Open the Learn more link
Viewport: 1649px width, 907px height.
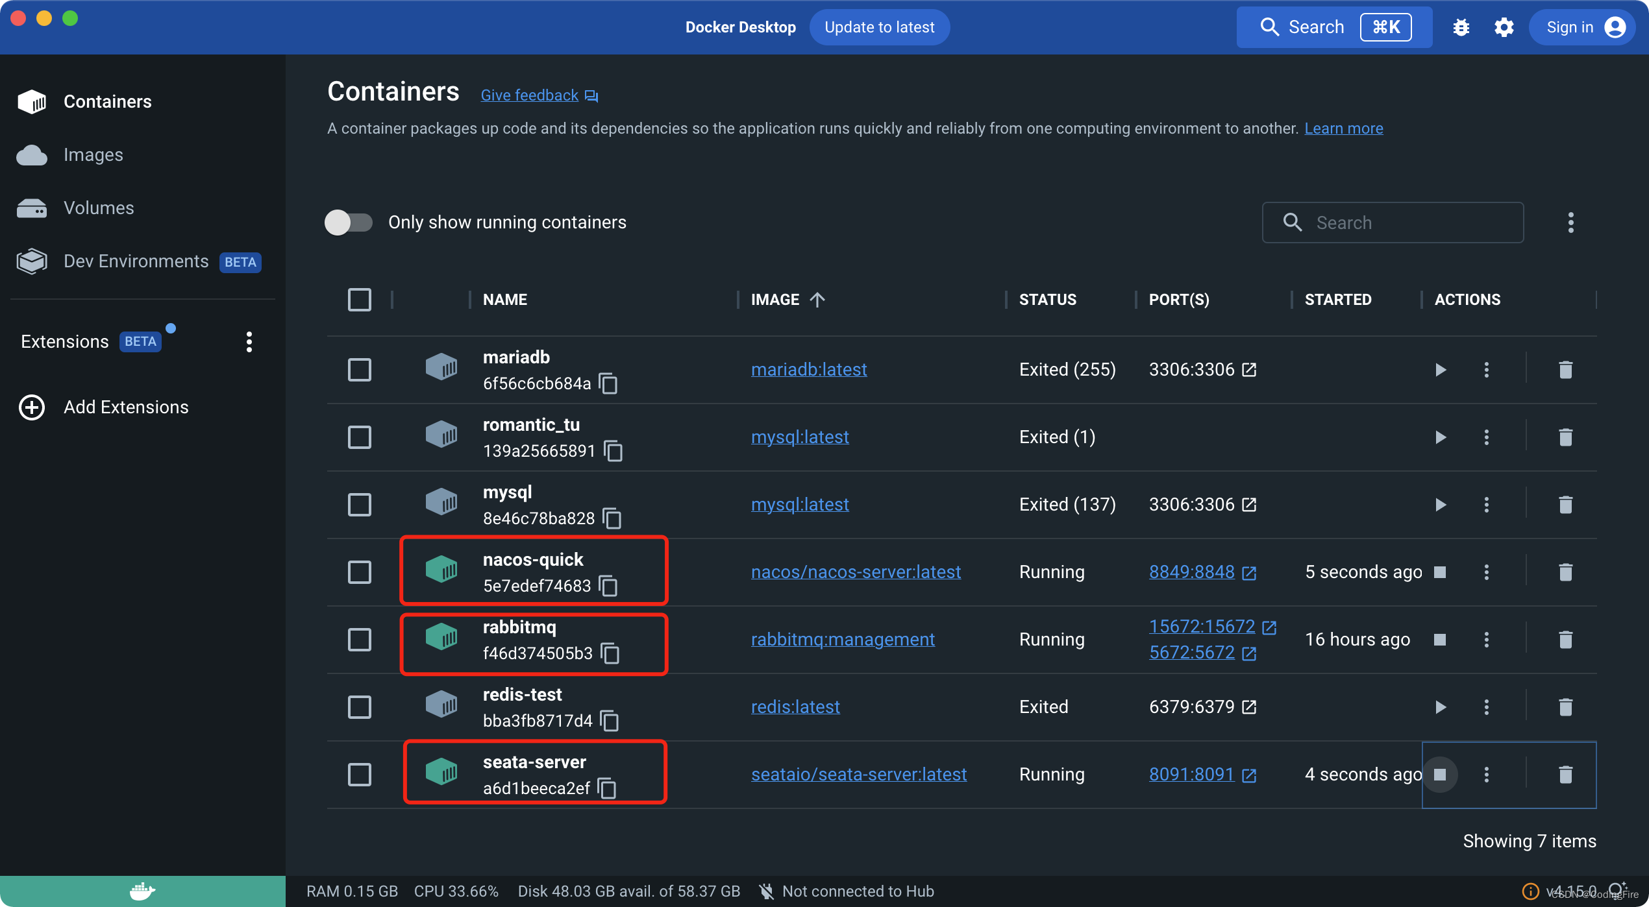coord(1344,128)
